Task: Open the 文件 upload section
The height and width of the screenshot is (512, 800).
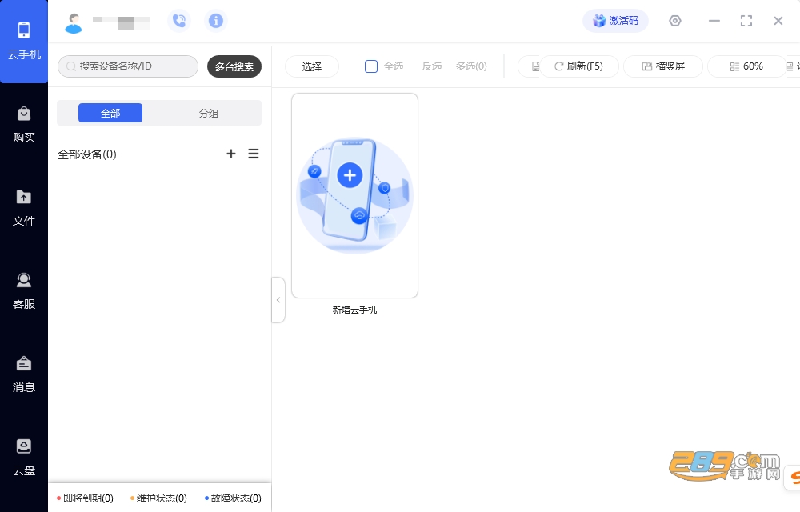Action: [x=24, y=208]
